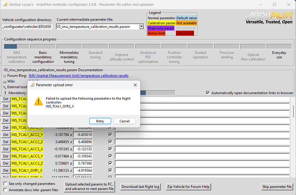
Task: Open the current intermediate parameter file dropdown
Action: coord(142,27)
